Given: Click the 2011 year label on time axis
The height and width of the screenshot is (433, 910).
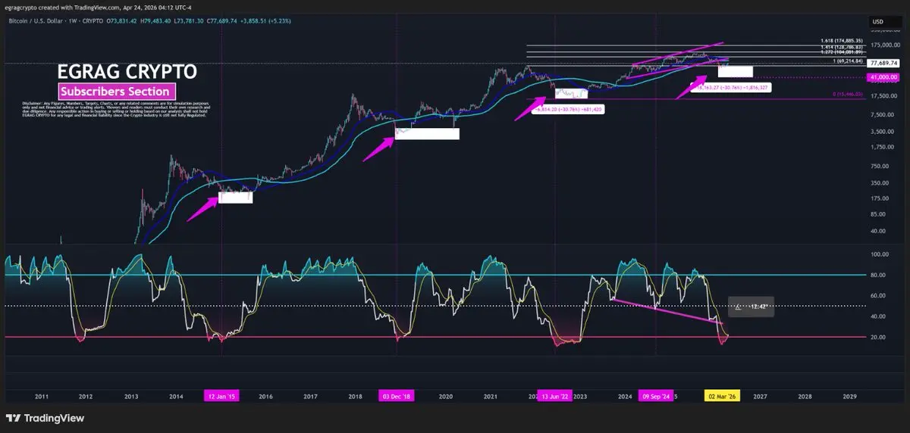Looking at the screenshot, I should tap(40, 396).
